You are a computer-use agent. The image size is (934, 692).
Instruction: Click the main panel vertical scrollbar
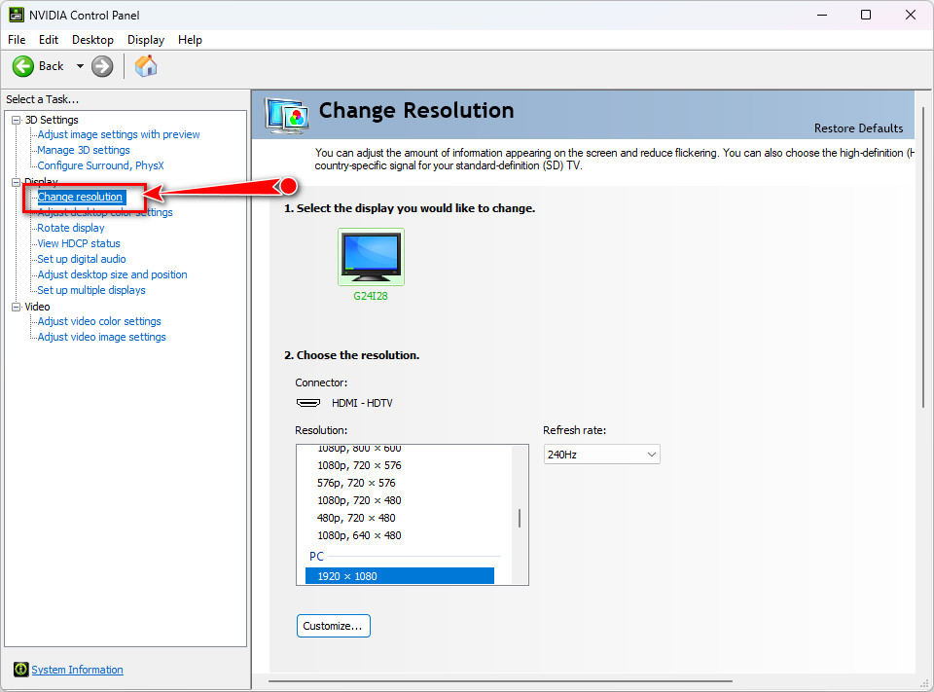pos(923,258)
